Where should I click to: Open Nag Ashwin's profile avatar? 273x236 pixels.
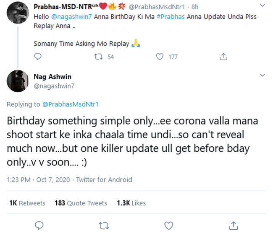(x=17, y=80)
